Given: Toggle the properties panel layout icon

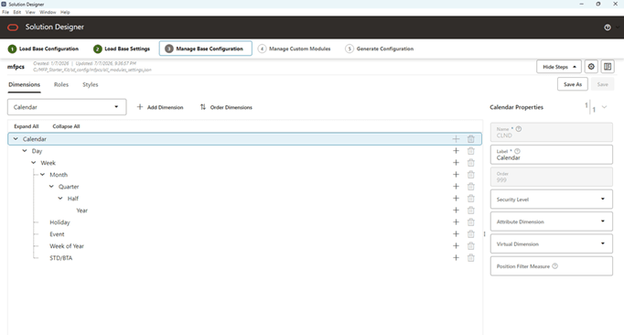Looking at the screenshot, I should [608, 67].
